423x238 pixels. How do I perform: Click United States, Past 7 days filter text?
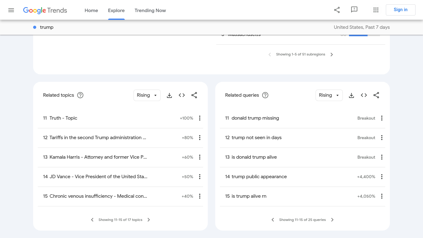tap(362, 27)
